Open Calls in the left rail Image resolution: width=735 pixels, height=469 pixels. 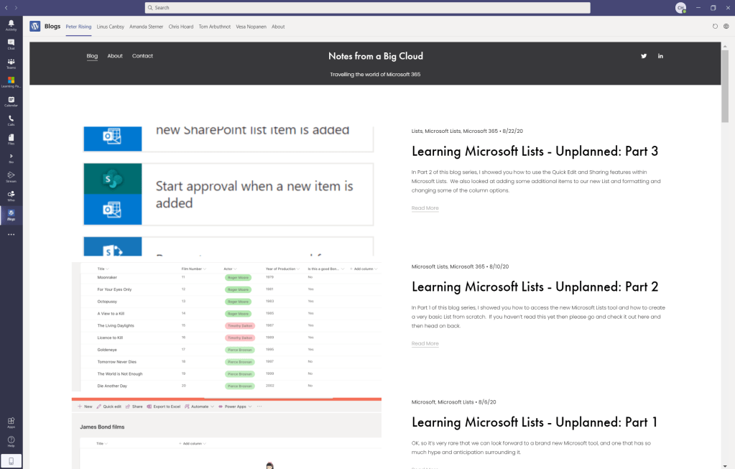(11, 119)
